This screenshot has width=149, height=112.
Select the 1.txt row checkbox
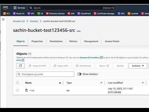[17, 91]
